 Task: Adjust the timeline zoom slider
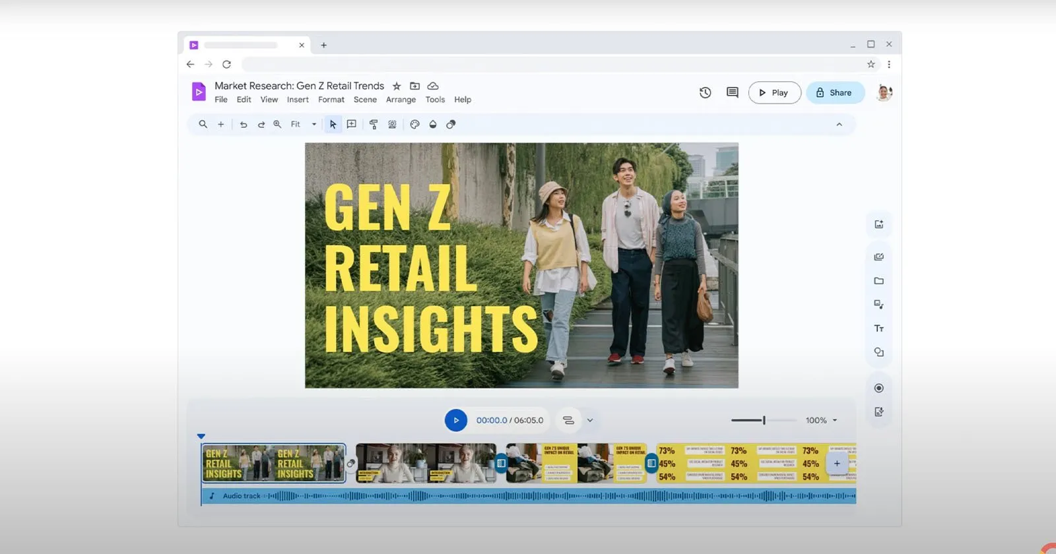coord(764,420)
